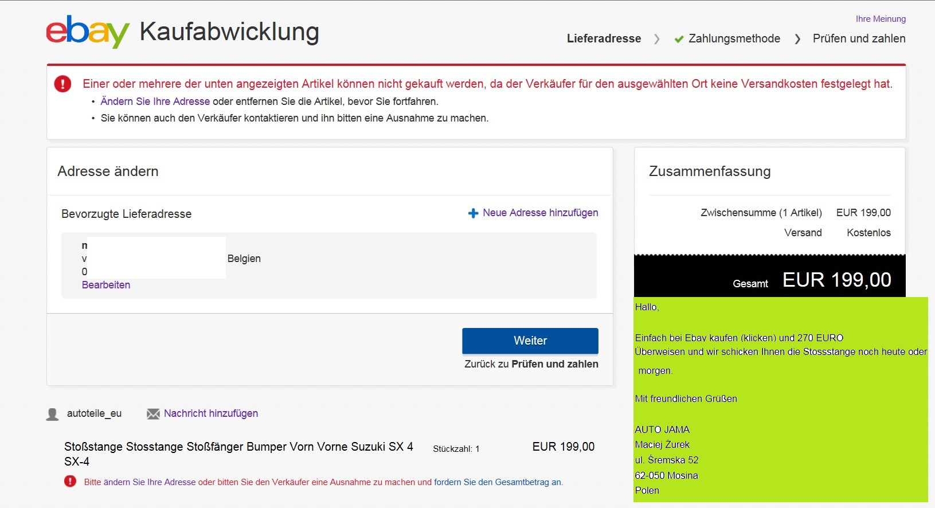Click the red error alert icon at top
This screenshot has width=935, height=508.
62,84
